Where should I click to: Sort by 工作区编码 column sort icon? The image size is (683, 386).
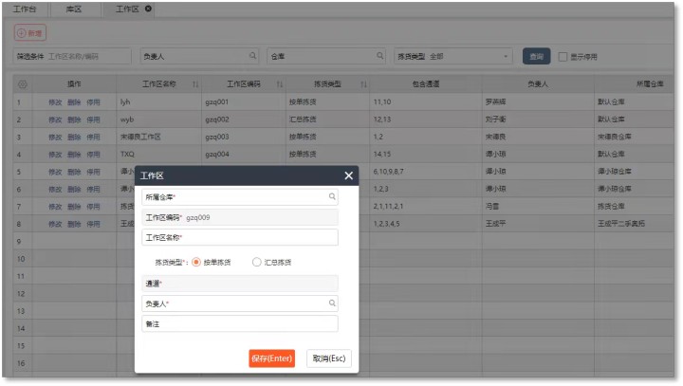point(280,85)
